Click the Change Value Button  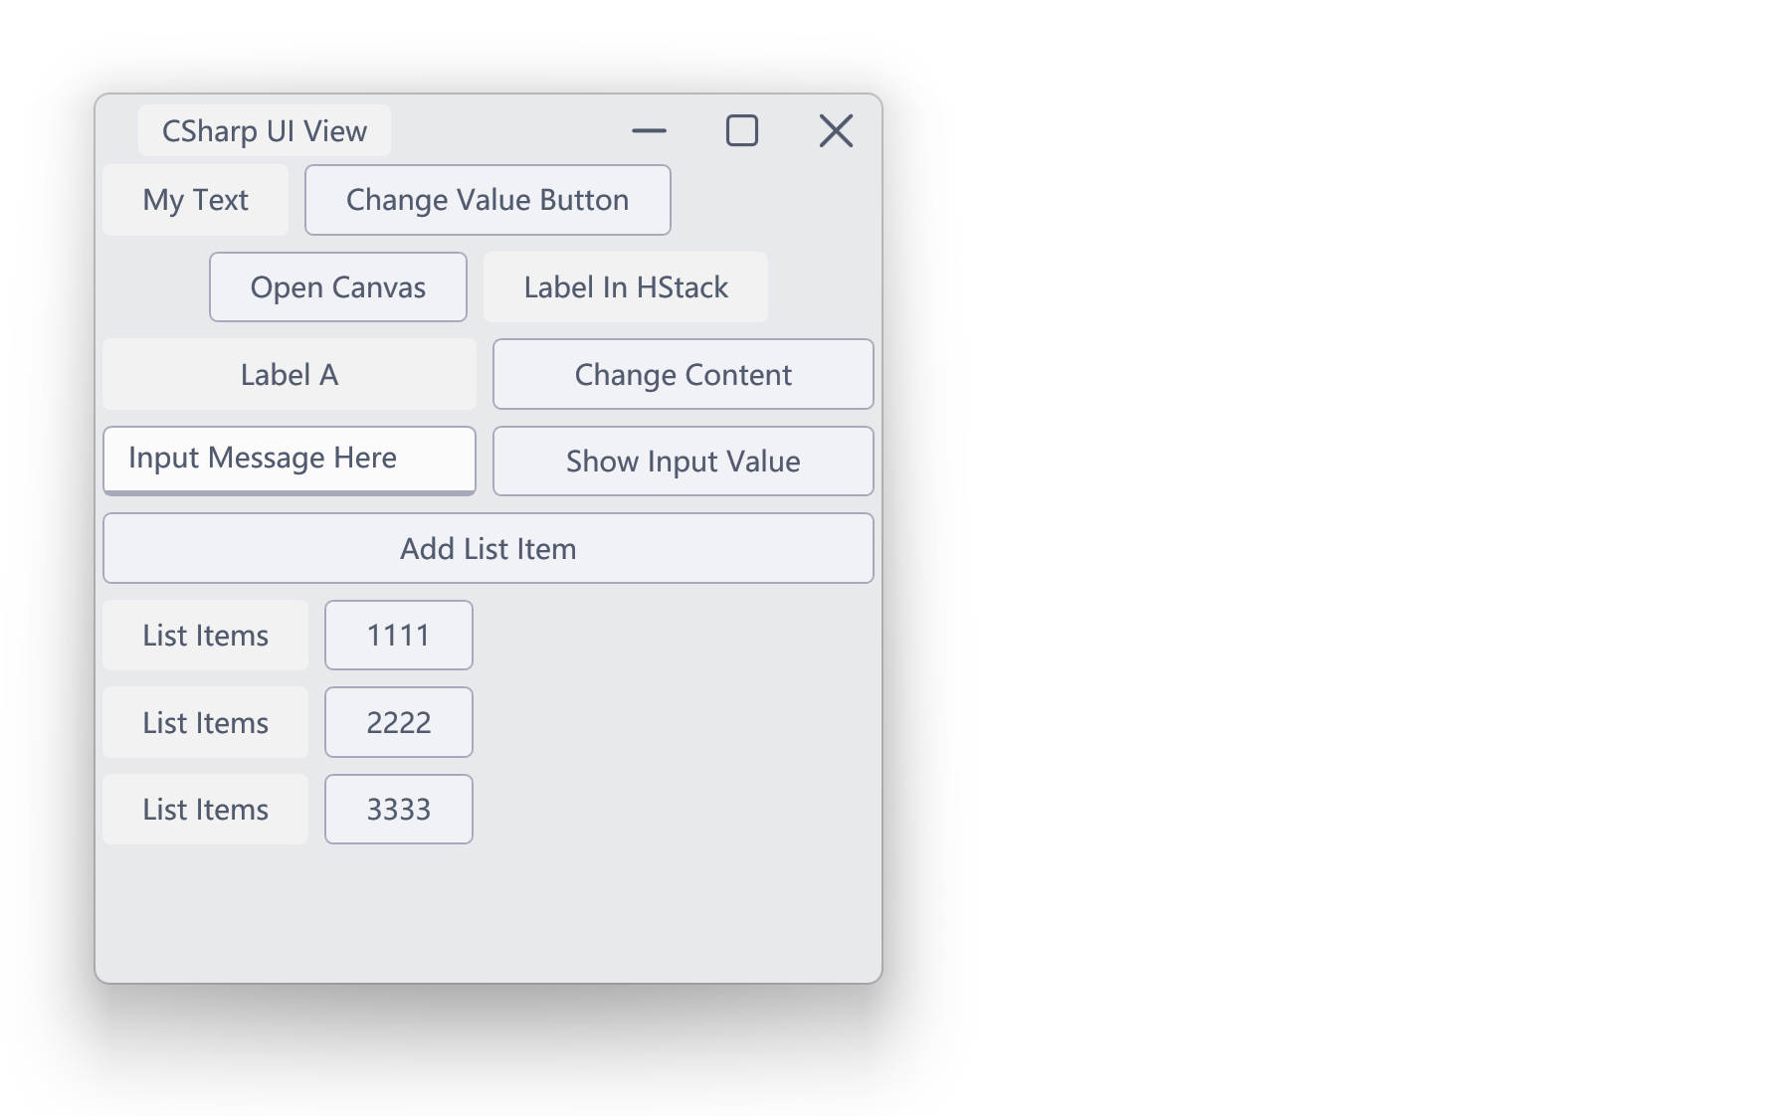pyautogui.click(x=488, y=200)
